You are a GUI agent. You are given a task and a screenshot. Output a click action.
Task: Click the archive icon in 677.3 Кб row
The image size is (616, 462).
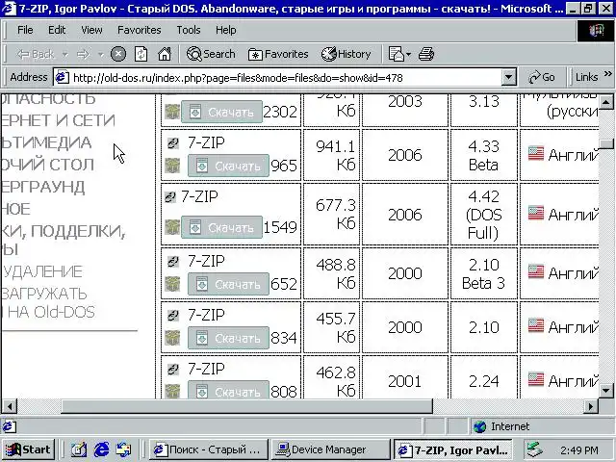pyautogui.click(x=172, y=227)
